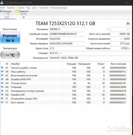
Task: Click the Стандарт field ACS-4
Action: (90, 53)
